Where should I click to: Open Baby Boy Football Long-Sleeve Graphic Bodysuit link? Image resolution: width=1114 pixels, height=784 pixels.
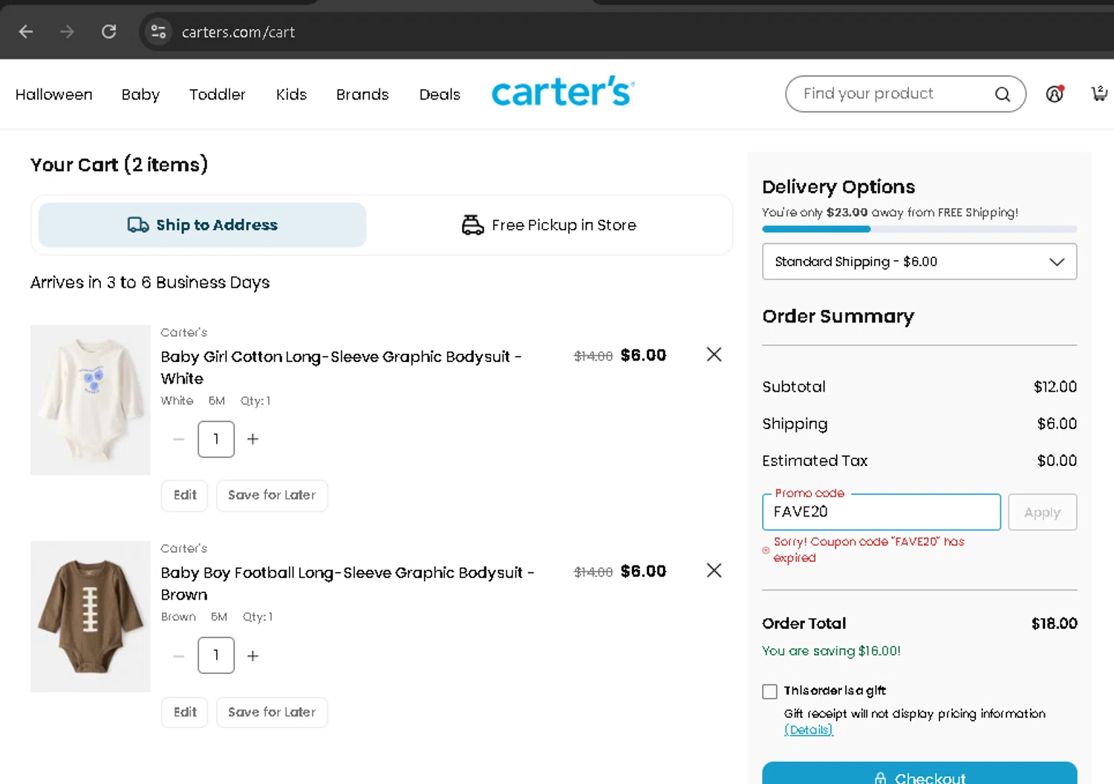(x=348, y=583)
